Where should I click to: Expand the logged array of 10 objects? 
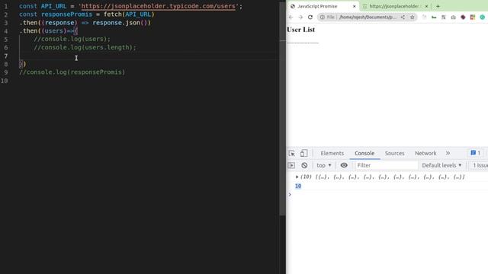coord(297,177)
